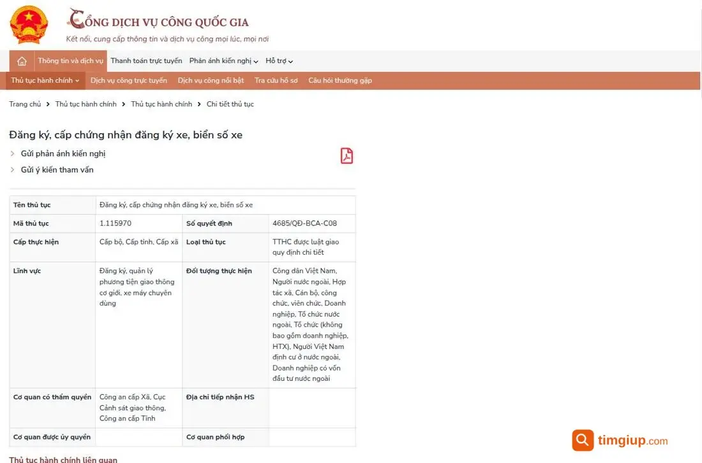The height and width of the screenshot is (463, 702).
Task: Click Địa chỉ tiếp nhận HS label
Action: 220,397
